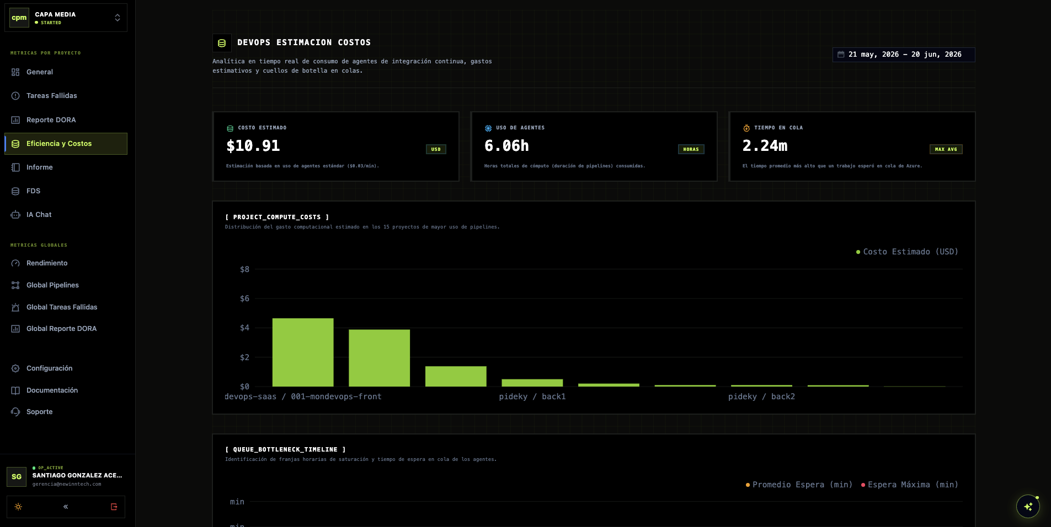The image size is (1051, 527).
Task: Click the USD badge
Action: [x=436, y=149]
